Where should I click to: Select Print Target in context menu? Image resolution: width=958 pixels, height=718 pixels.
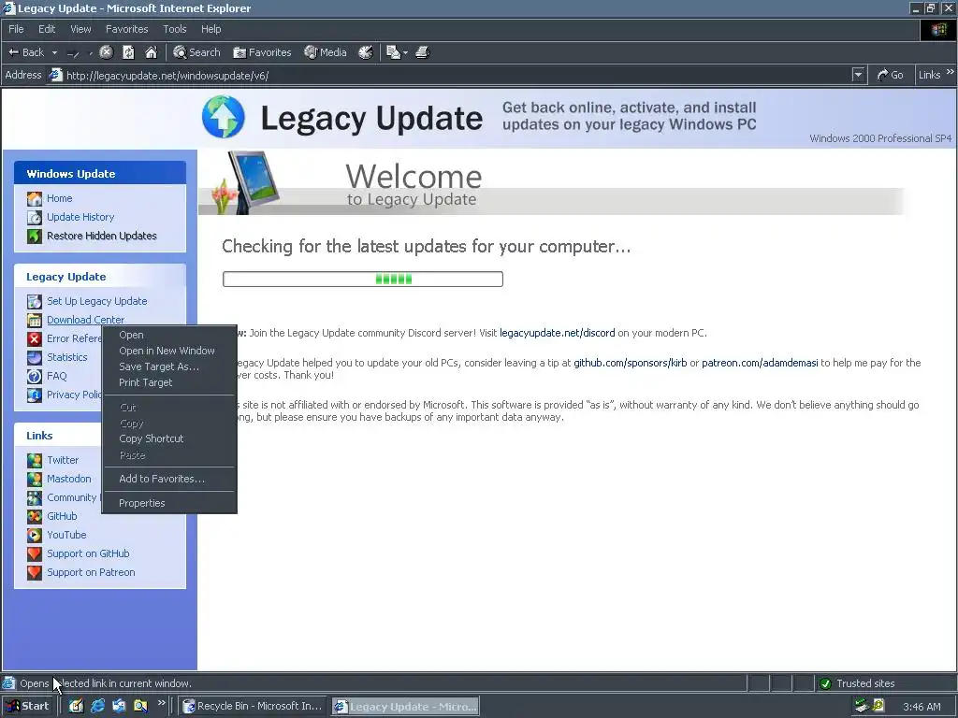pyautogui.click(x=169, y=382)
